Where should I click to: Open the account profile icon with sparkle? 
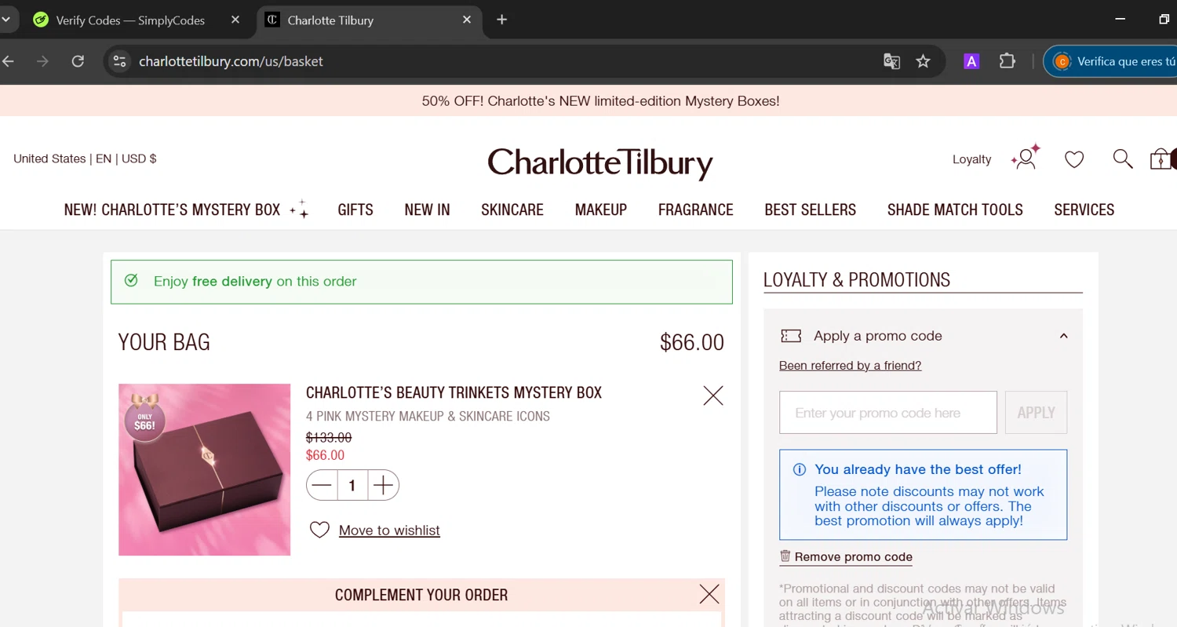1026,157
